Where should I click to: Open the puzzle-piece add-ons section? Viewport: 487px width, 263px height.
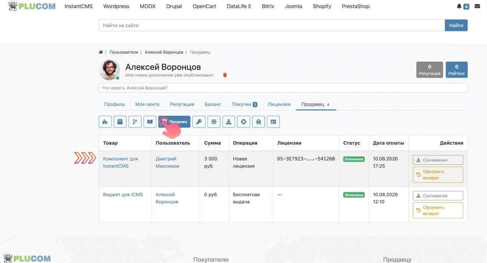pyautogui.click(x=105, y=121)
